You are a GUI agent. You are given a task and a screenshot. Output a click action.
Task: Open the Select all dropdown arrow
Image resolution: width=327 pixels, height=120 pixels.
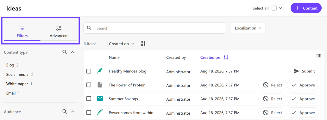pos(280,8)
